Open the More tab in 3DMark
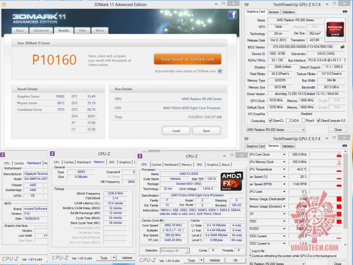Screen dimensions: 353x265 100,30
